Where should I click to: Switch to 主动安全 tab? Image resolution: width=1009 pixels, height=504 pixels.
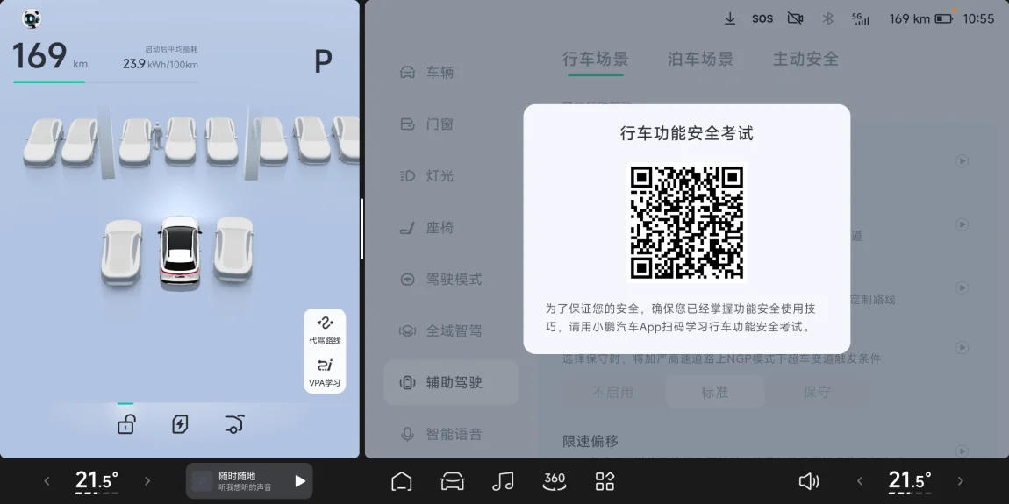pos(805,59)
